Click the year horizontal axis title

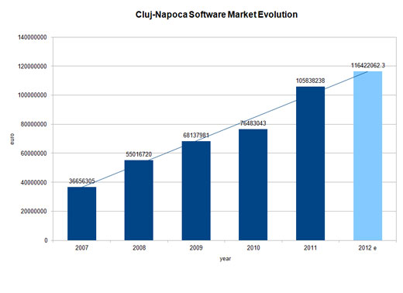click(226, 259)
